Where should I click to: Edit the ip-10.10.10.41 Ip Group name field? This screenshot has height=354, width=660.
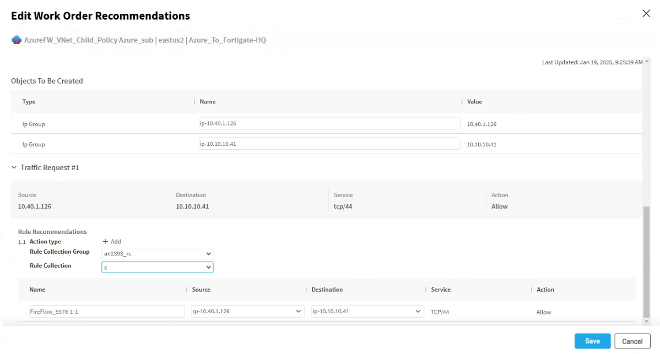click(x=329, y=144)
